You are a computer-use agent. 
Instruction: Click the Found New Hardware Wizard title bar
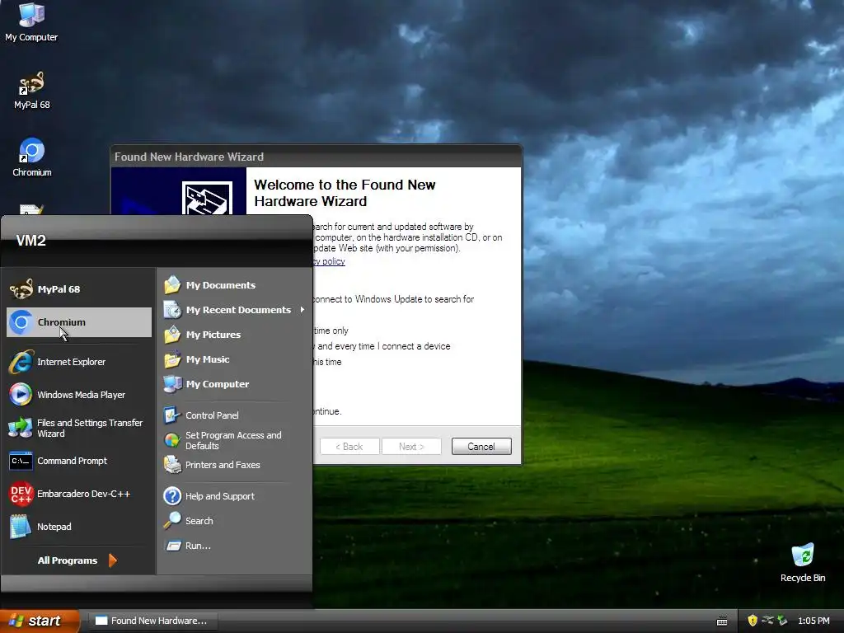[x=316, y=157]
